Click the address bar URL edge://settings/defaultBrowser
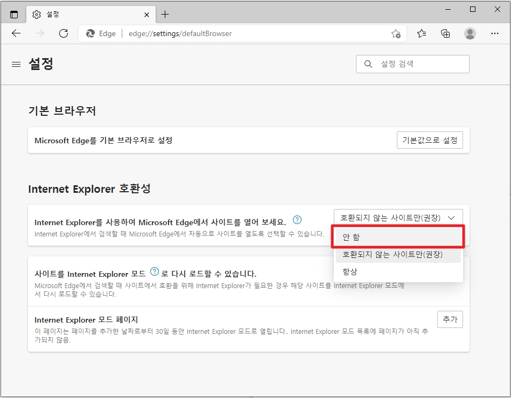The image size is (511, 398). (x=180, y=33)
